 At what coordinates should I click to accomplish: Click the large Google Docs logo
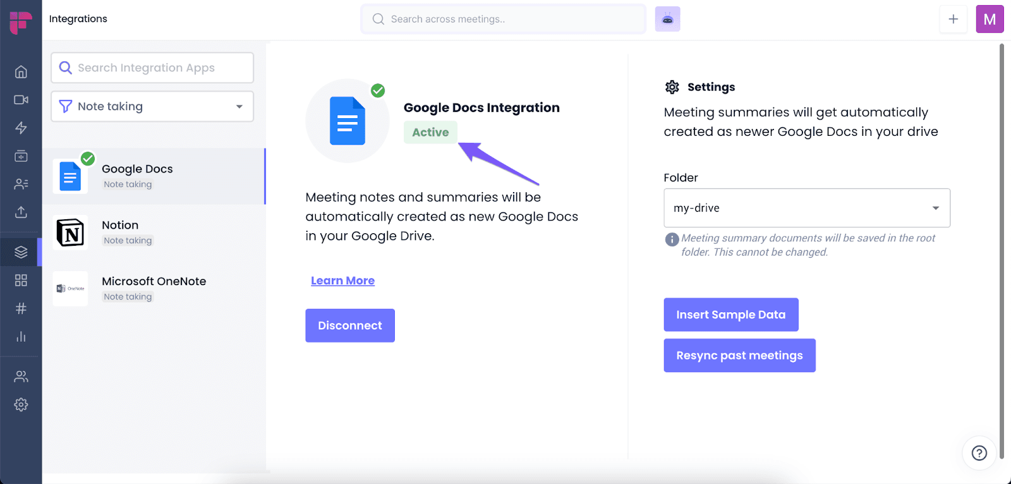tap(348, 121)
